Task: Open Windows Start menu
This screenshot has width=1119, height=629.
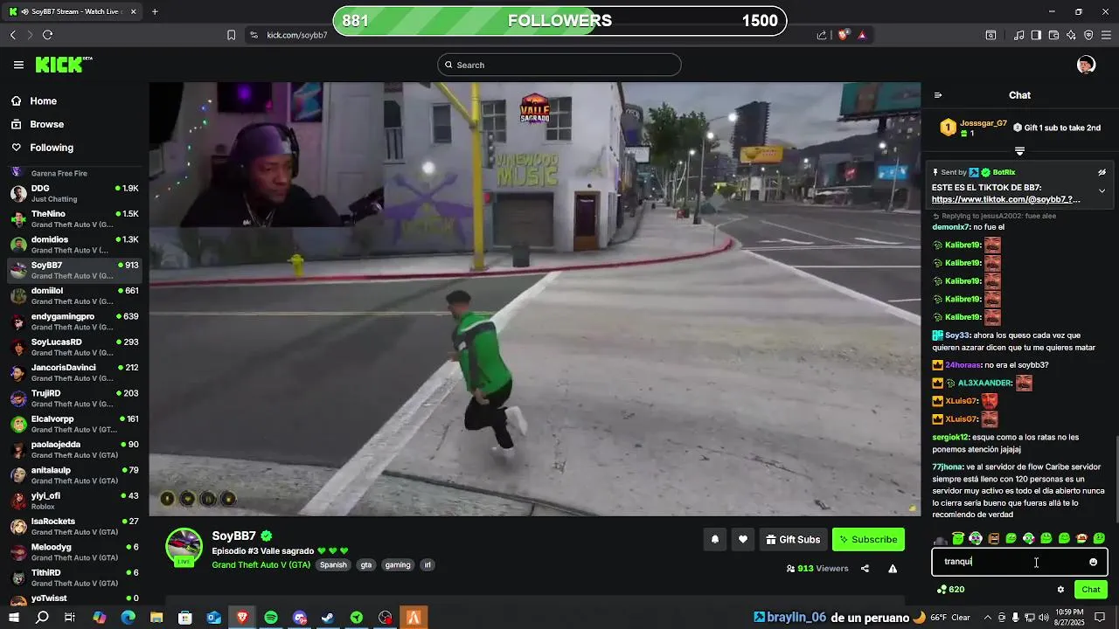Action: pos(15,618)
